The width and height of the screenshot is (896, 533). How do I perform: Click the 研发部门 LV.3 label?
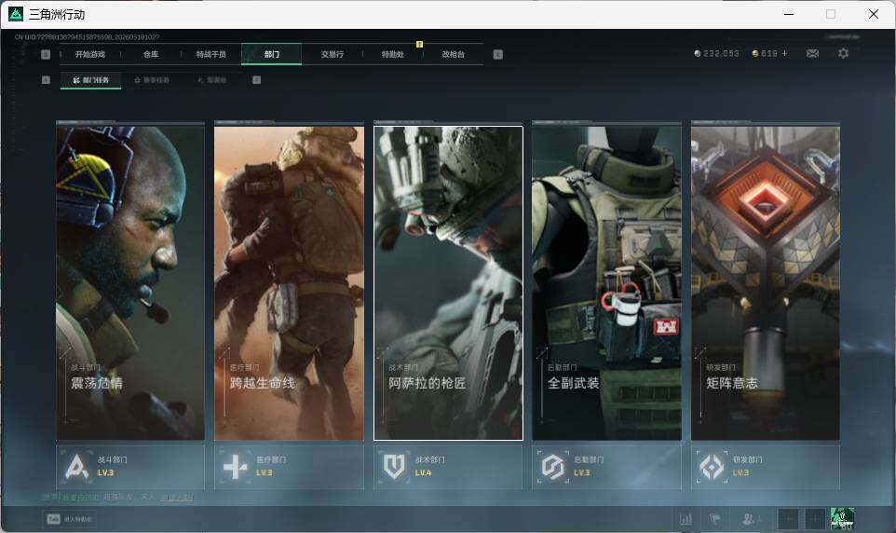point(740,473)
